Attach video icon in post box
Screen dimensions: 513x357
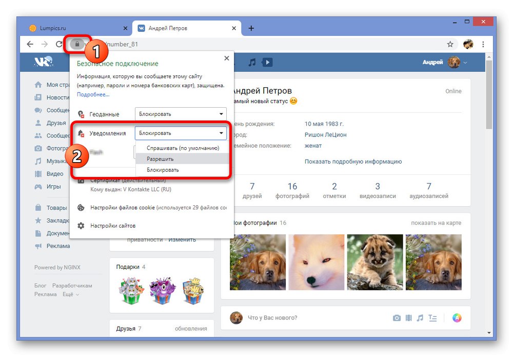coord(409,318)
